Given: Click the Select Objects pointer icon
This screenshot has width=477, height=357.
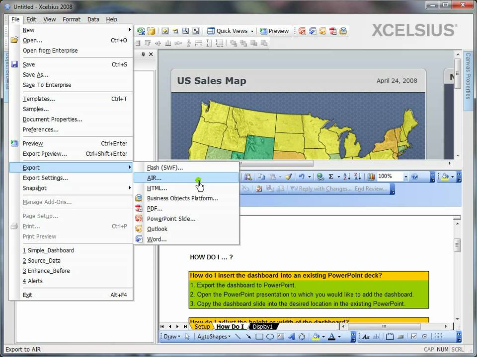Looking at the screenshot, I should [187, 336].
